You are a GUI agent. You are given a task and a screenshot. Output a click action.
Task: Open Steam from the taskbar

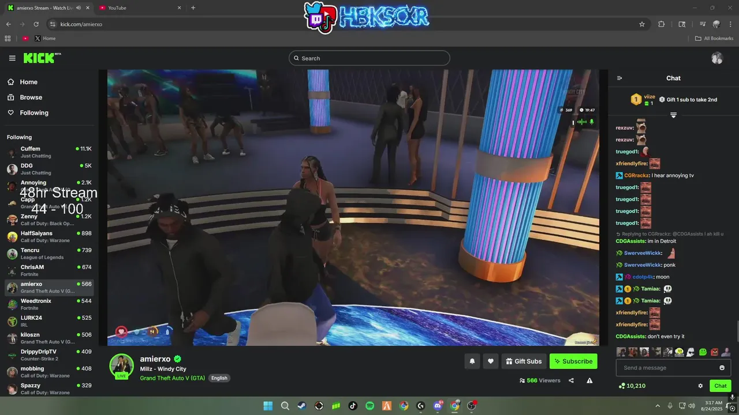[302, 406]
